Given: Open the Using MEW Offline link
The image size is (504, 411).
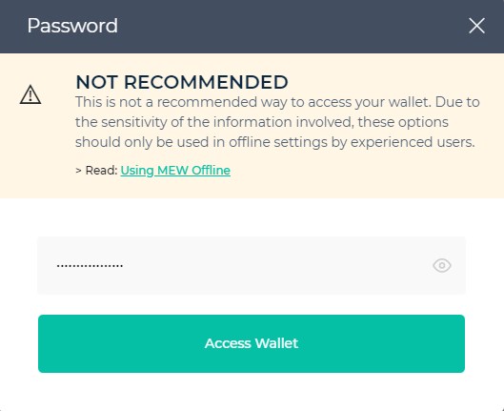Looking at the screenshot, I should click(175, 170).
